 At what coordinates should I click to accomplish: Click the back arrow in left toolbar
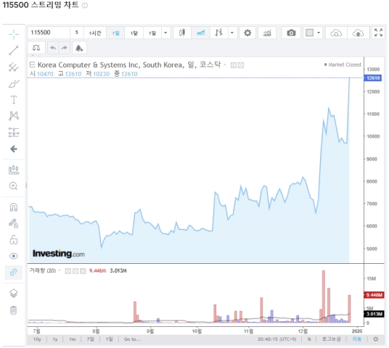[14, 149]
